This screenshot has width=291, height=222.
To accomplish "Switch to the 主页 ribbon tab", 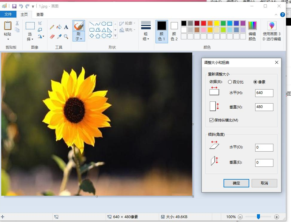I will (x=24, y=14).
